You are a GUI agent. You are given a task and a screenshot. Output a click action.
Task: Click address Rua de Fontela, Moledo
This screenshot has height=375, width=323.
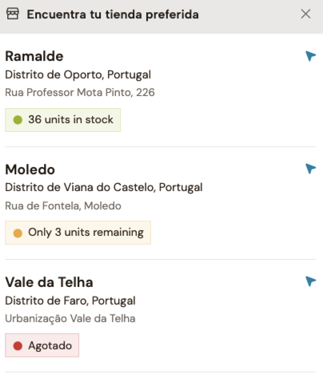click(63, 205)
